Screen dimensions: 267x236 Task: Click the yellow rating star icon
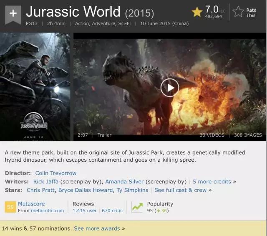pyautogui.click(x=197, y=12)
